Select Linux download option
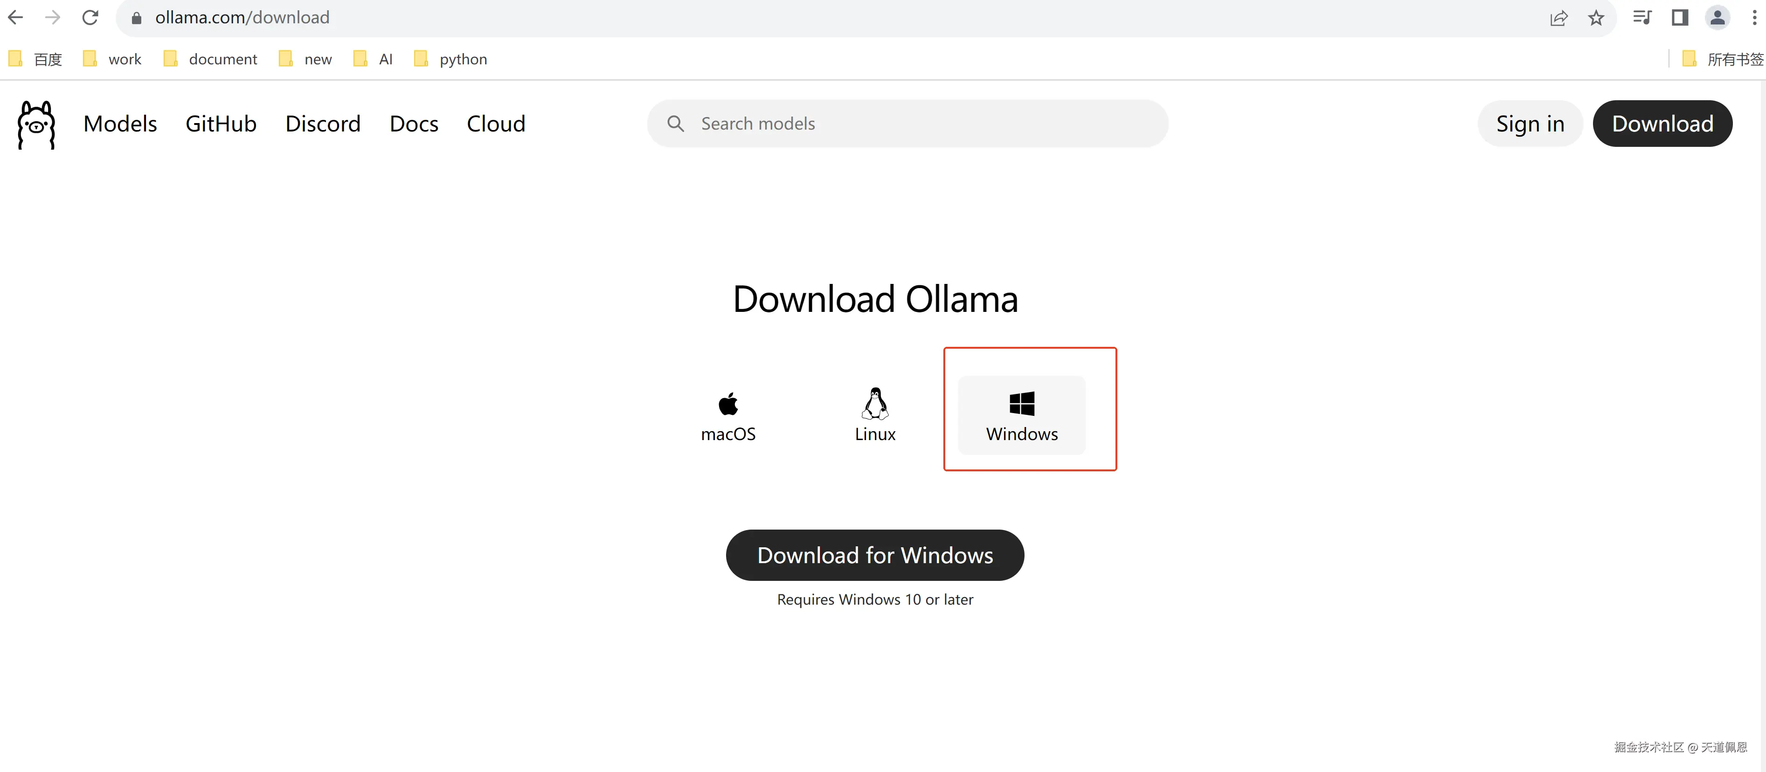 click(x=875, y=415)
